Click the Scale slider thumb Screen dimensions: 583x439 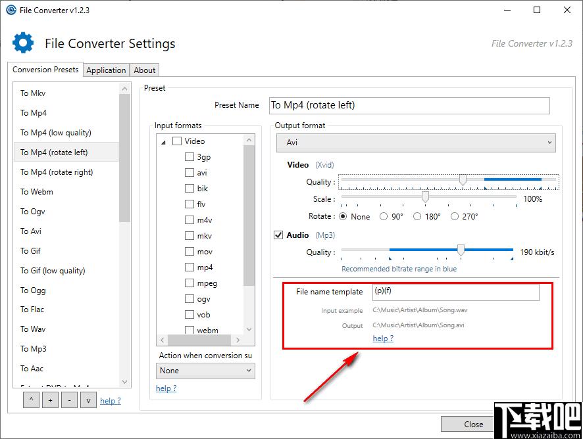click(425, 197)
